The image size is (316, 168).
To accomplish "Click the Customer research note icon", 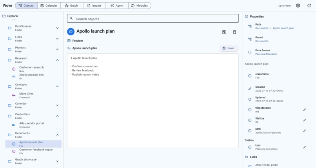I will (x=14, y=69).
